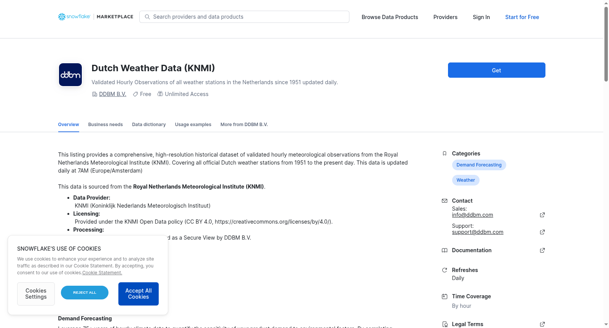Click Accept All Cookies button
This screenshot has height=328, width=609.
139,294
